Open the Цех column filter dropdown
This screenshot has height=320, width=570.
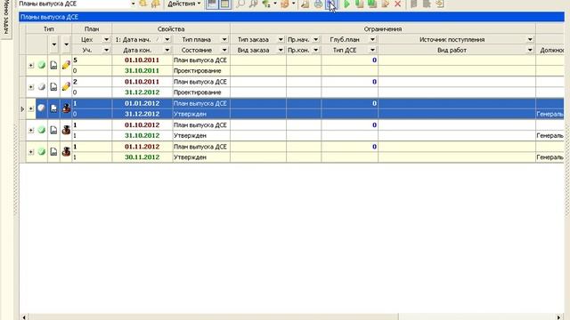pyautogui.click(x=106, y=39)
